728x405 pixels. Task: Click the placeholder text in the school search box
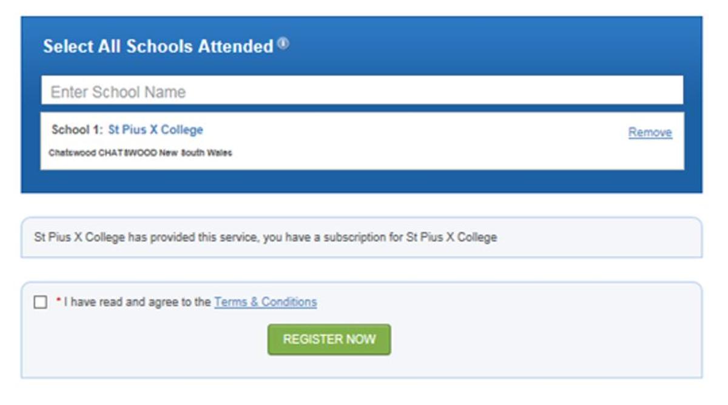pyautogui.click(x=118, y=92)
